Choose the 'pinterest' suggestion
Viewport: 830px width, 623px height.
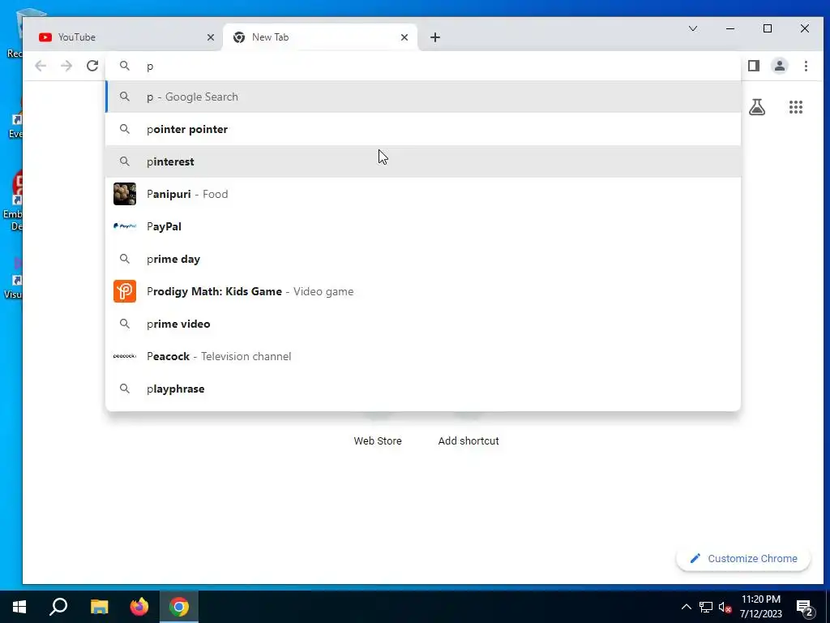423,161
